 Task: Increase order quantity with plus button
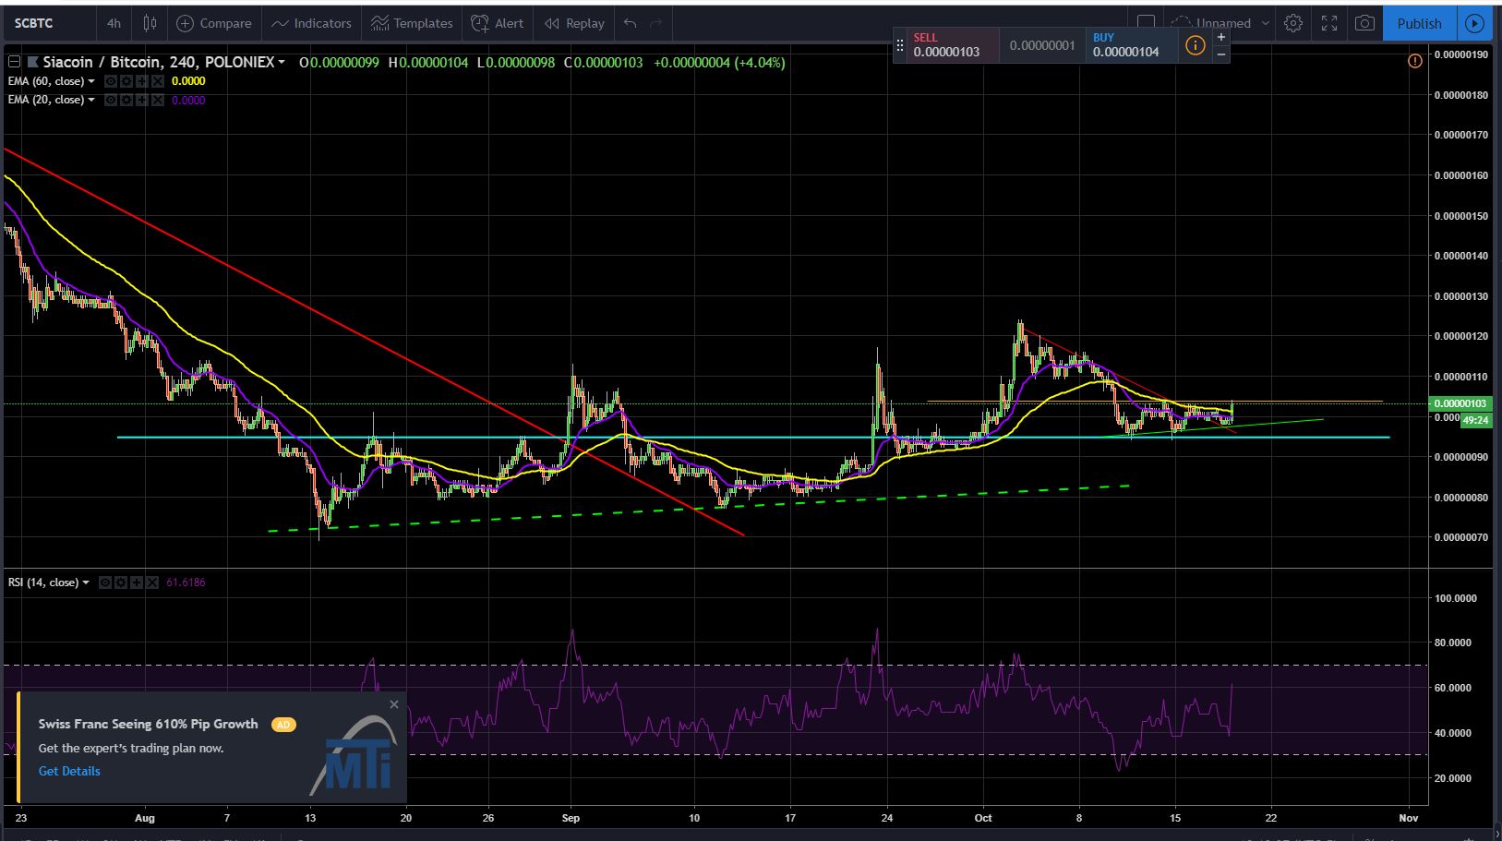coord(1220,37)
